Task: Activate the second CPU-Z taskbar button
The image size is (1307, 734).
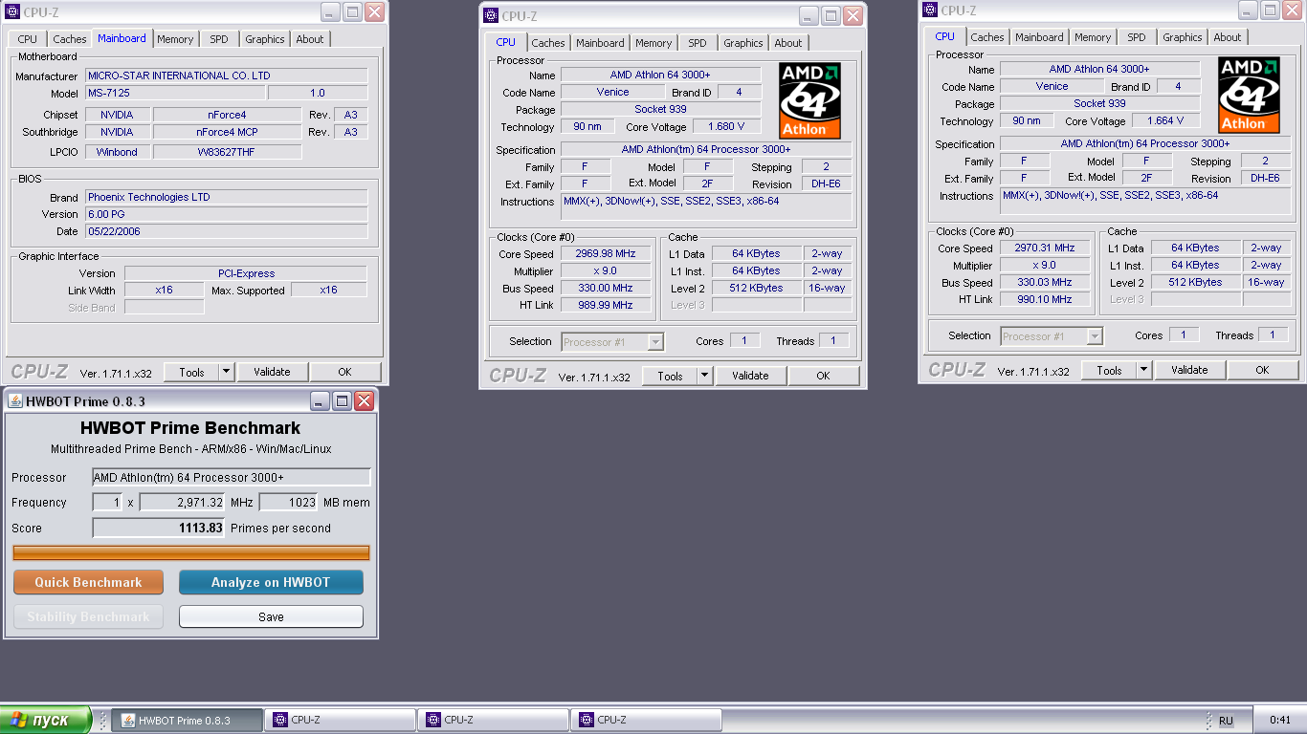Action: [493, 720]
